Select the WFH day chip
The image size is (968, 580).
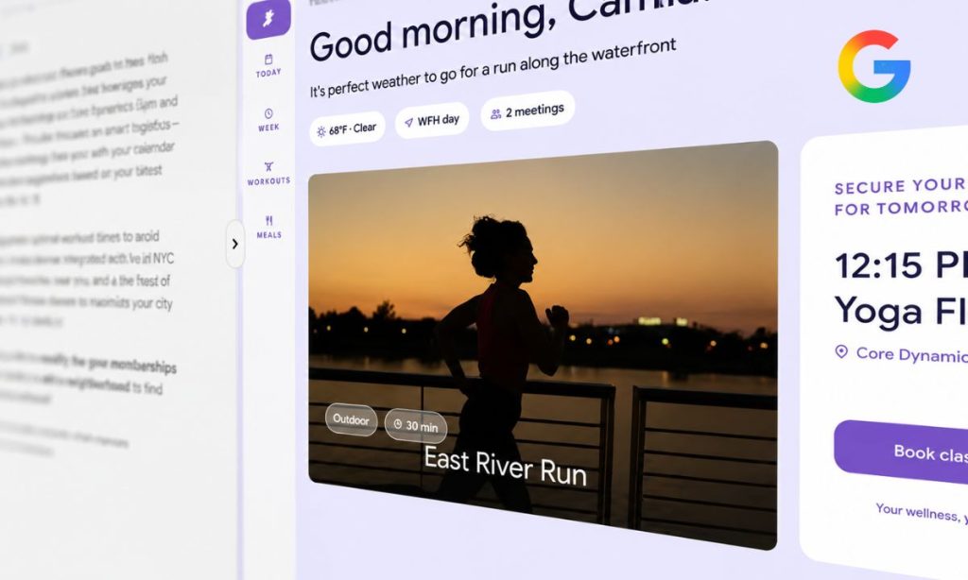[x=432, y=120]
